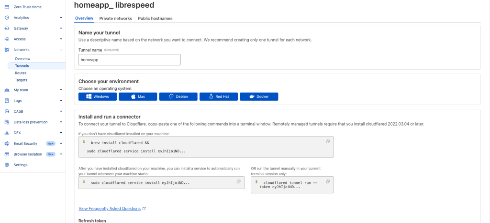Click the 'cloudflared tunnel run --' command text
Viewport: 490px width, 223px height.
coord(290,183)
